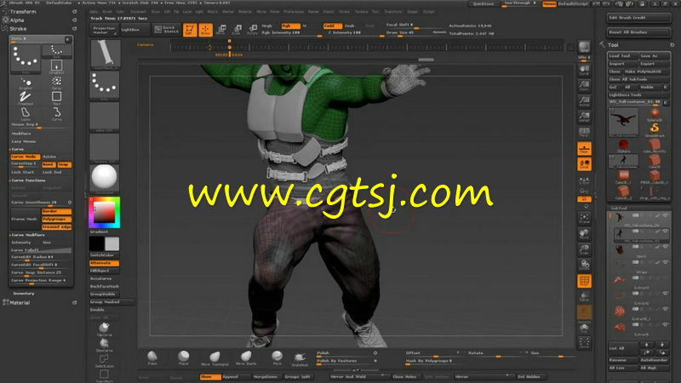The image size is (681, 383).
Task: Select the Rect stroke type
Action: click(56, 98)
